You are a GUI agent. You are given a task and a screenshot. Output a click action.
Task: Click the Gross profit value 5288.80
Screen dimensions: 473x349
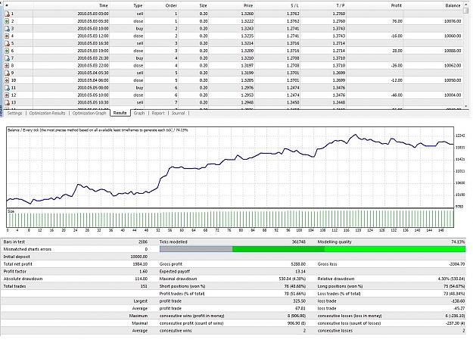[x=298, y=264]
